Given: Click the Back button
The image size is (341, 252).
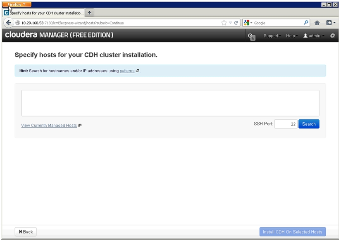Looking at the screenshot, I should click(x=26, y=232).
